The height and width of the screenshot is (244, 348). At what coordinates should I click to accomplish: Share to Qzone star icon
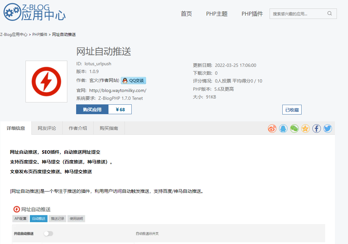click(x=306, y=129)
